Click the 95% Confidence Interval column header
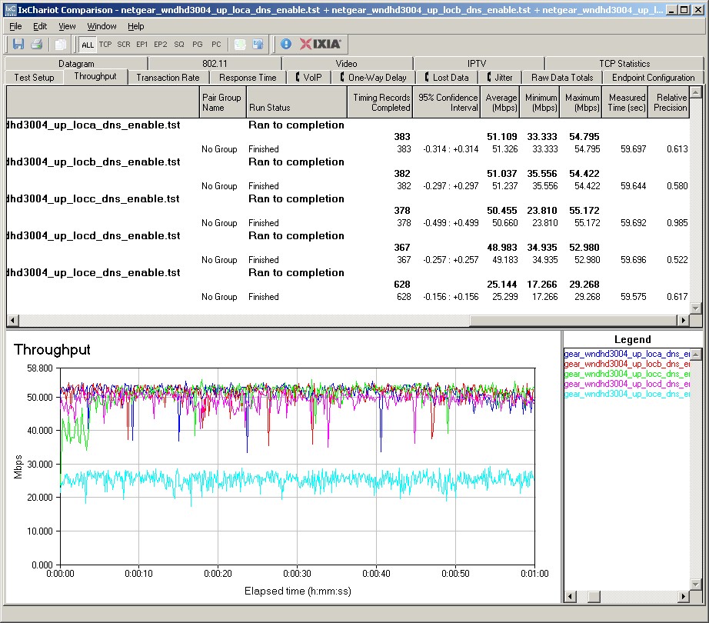Image resolution: width=709 pixels, height=623 pixels. 446,102
